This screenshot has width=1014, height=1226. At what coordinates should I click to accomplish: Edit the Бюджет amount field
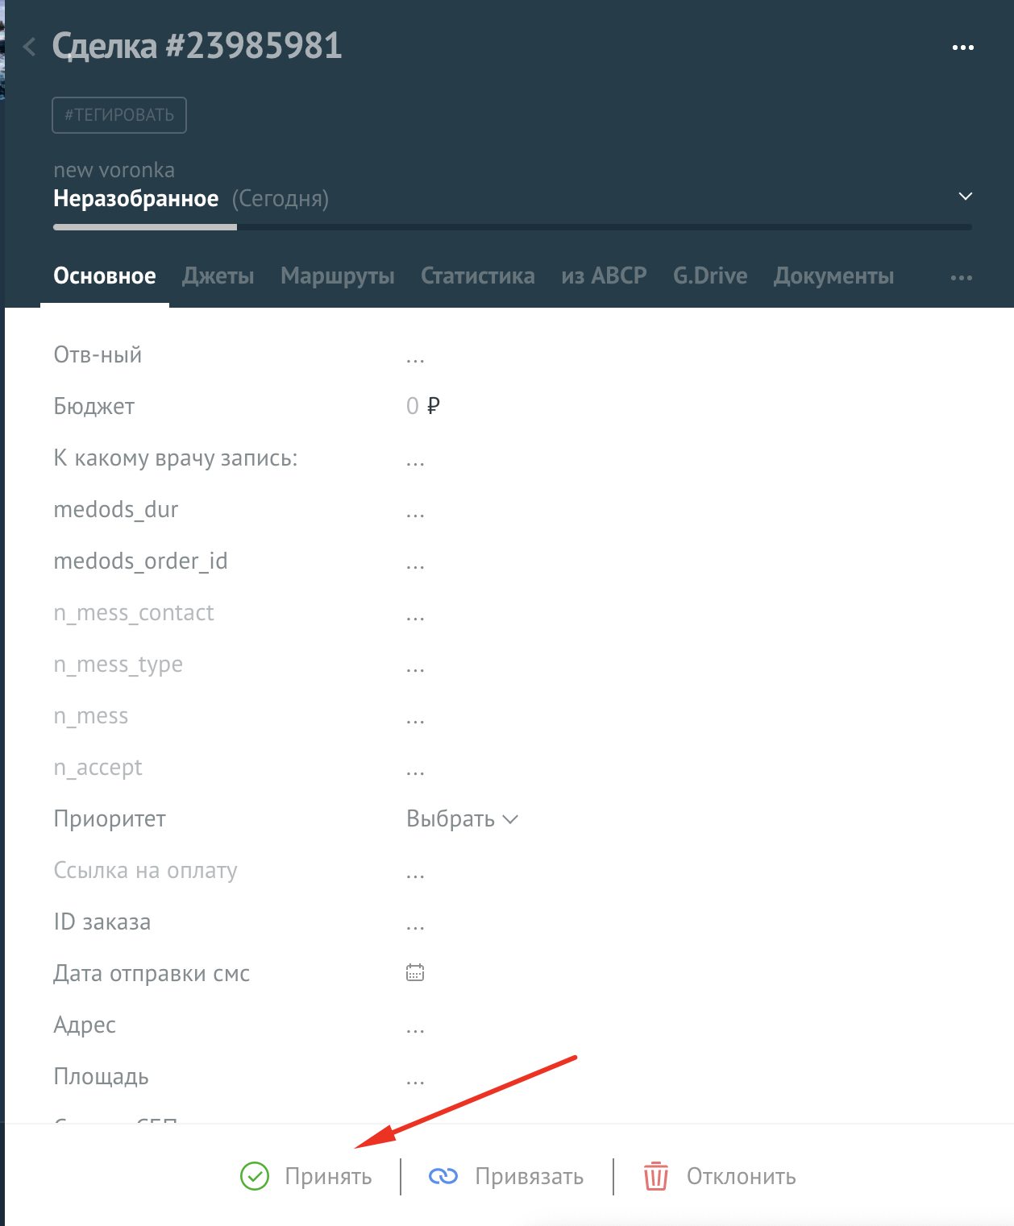(x=413, y=406)
